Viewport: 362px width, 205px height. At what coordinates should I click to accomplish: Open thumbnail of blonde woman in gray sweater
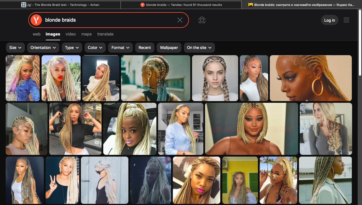(x=326, y=129)
